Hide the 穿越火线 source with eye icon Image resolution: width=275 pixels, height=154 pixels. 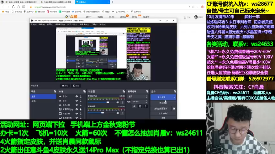tap(77, 114)
